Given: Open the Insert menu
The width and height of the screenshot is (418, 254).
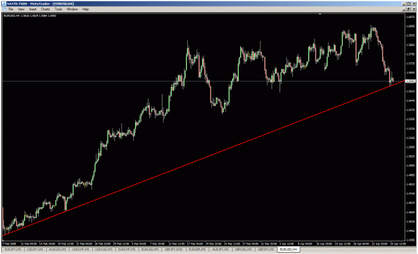Looking at the screenshot, I should (x=33, y=9).
